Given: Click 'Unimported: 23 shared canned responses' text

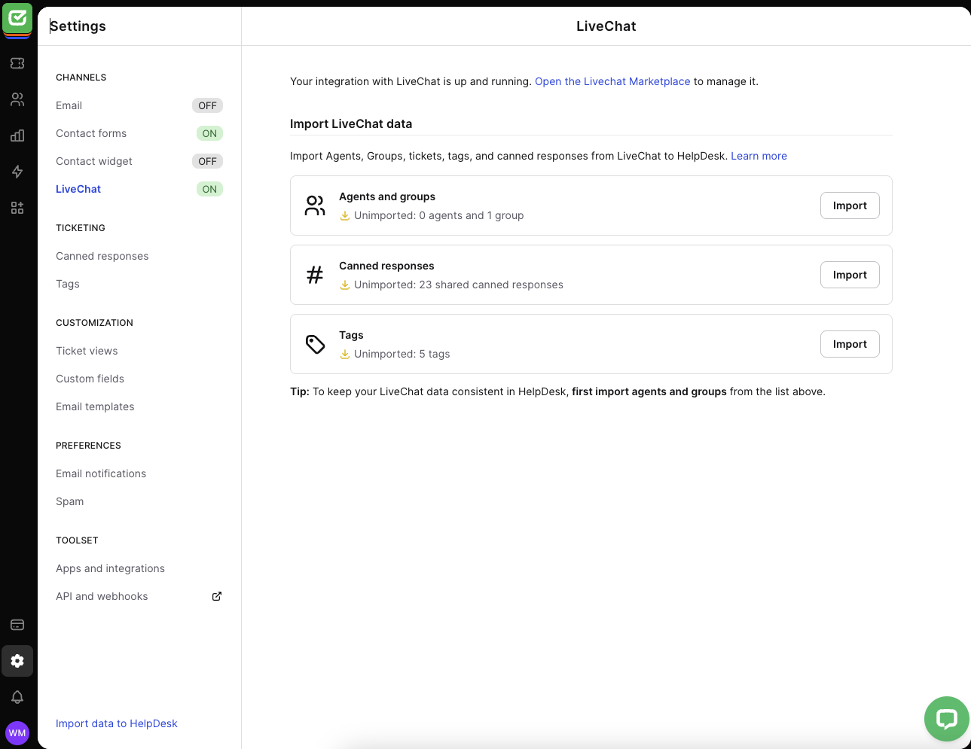Looking at the screenshot, I should point(459,285).
